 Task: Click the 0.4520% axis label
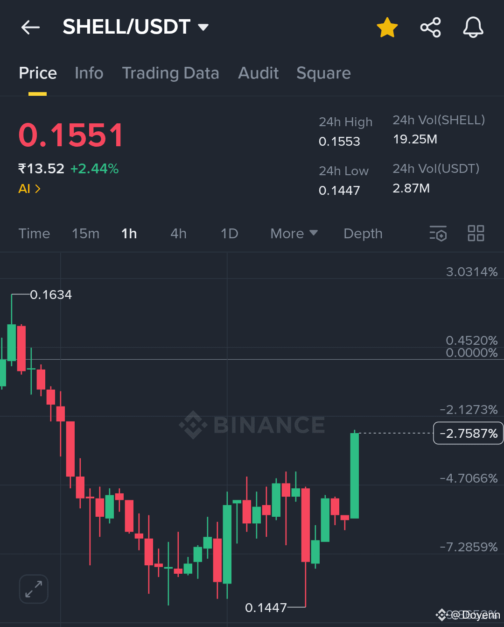(472, 341)
